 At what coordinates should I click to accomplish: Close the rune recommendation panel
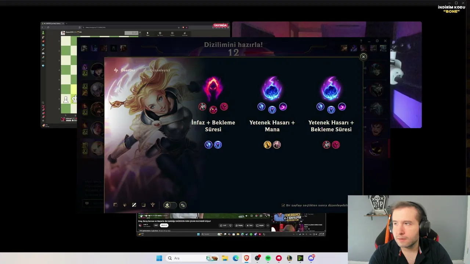[363, 56]
